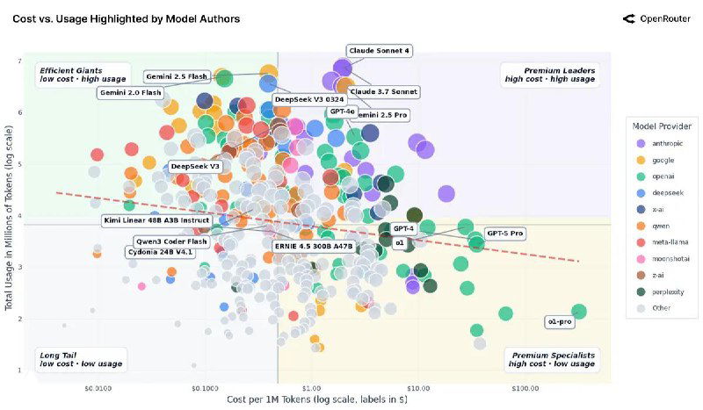Toggle the perplexity series in the legend
The image size is (703, 410).
(642, 291)
